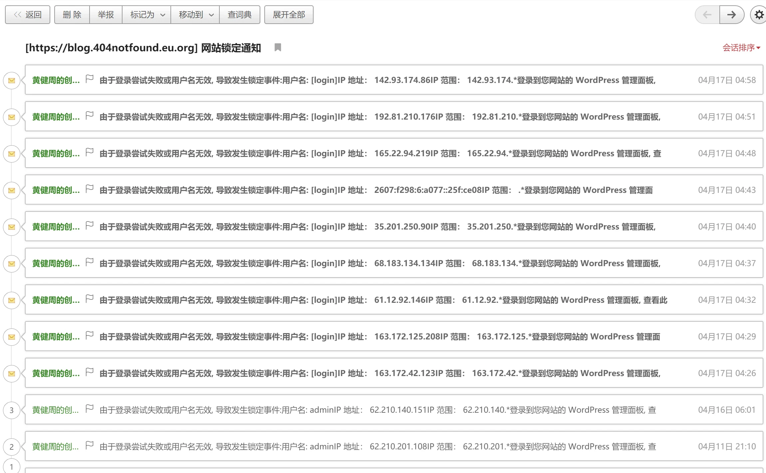Viewport: 766px width, 473px height.
Task: Go to previous mail with left arrow
Action: [707, 15]
